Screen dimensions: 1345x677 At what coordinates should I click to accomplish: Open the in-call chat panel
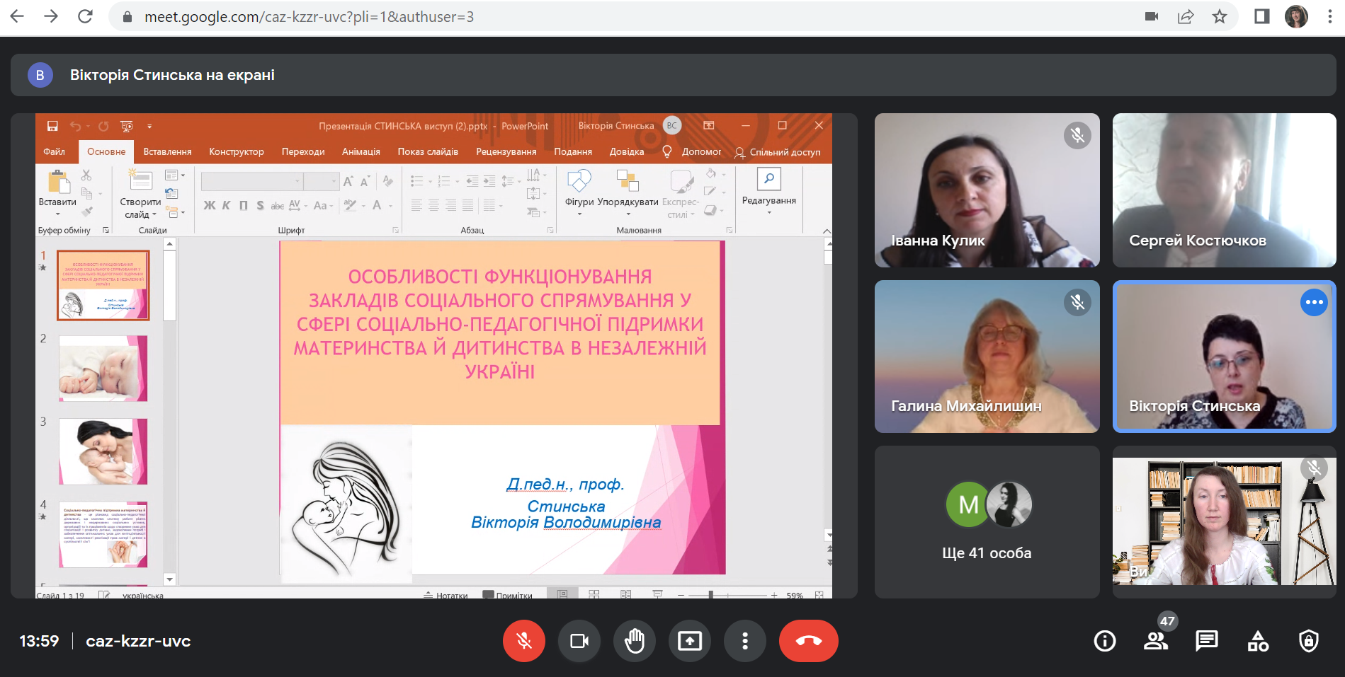tap(1207, 641)
